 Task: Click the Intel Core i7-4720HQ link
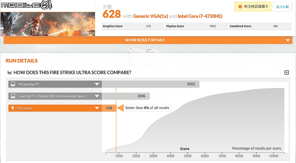(200, 16)
